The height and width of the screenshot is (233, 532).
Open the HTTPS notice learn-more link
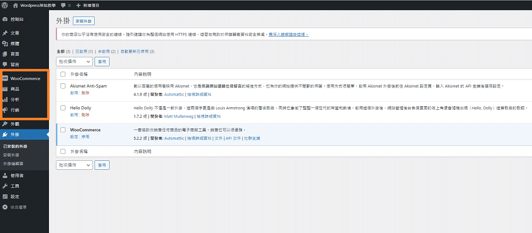tap(289, 34)
